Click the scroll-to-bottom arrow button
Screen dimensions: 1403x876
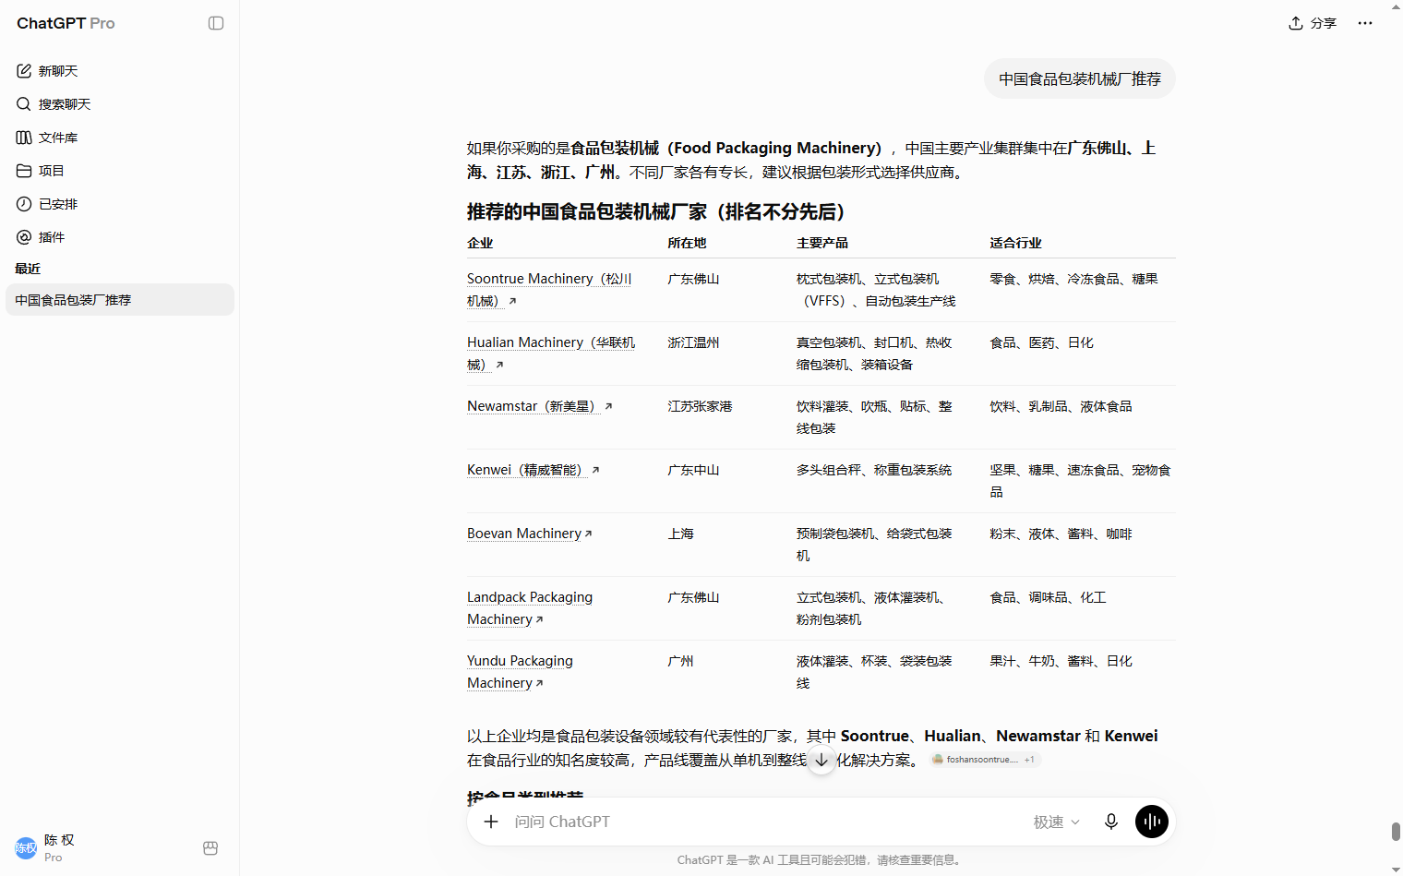pyautogui.click(x=821, y=760)
